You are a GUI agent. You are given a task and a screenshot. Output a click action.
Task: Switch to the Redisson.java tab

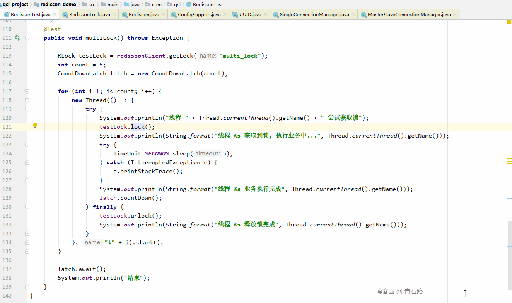coord(144,15)
